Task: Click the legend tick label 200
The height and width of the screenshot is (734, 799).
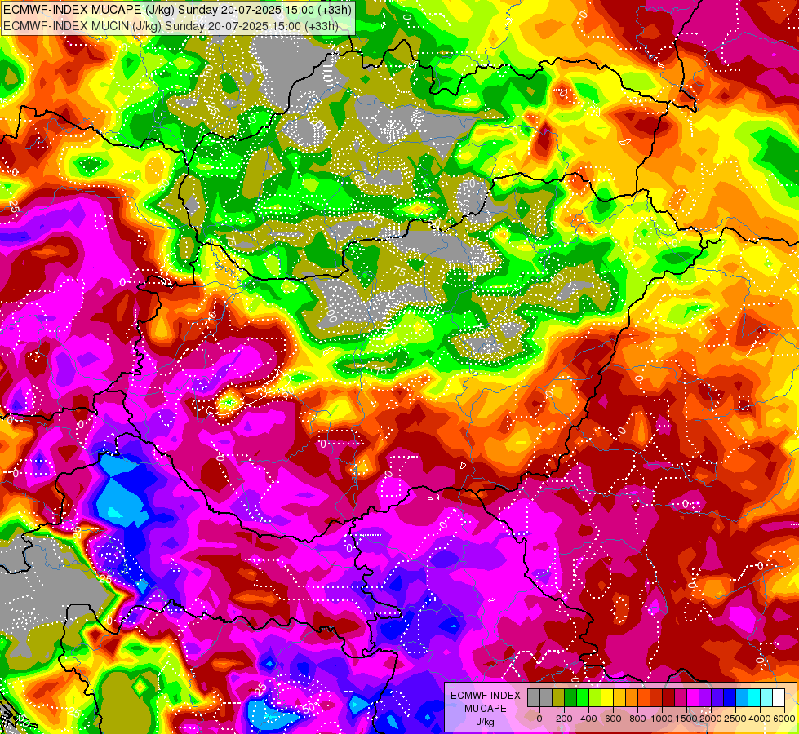Action: click(x=564, y=719)
